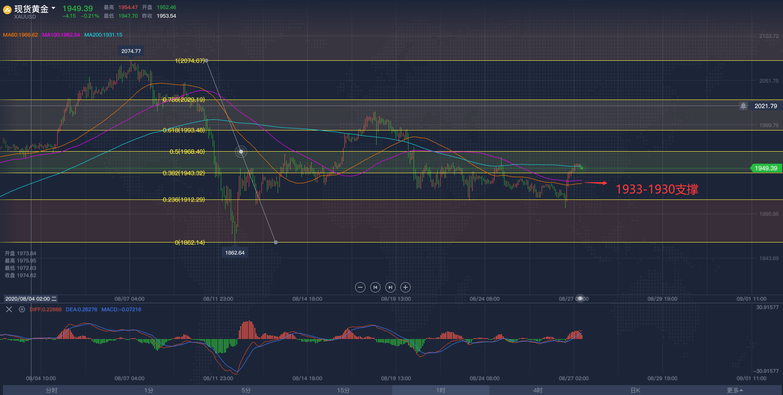Click the price alert bell icon at 2021.79

tap(743, 106)
